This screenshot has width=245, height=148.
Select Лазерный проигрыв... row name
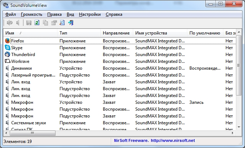33,75
